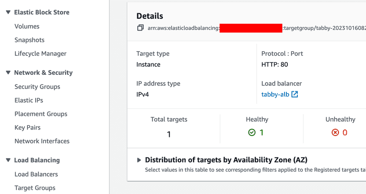366x194 pixels.
Task: Click the Unhealthy count value 0
Action: (x=345, y=132)
